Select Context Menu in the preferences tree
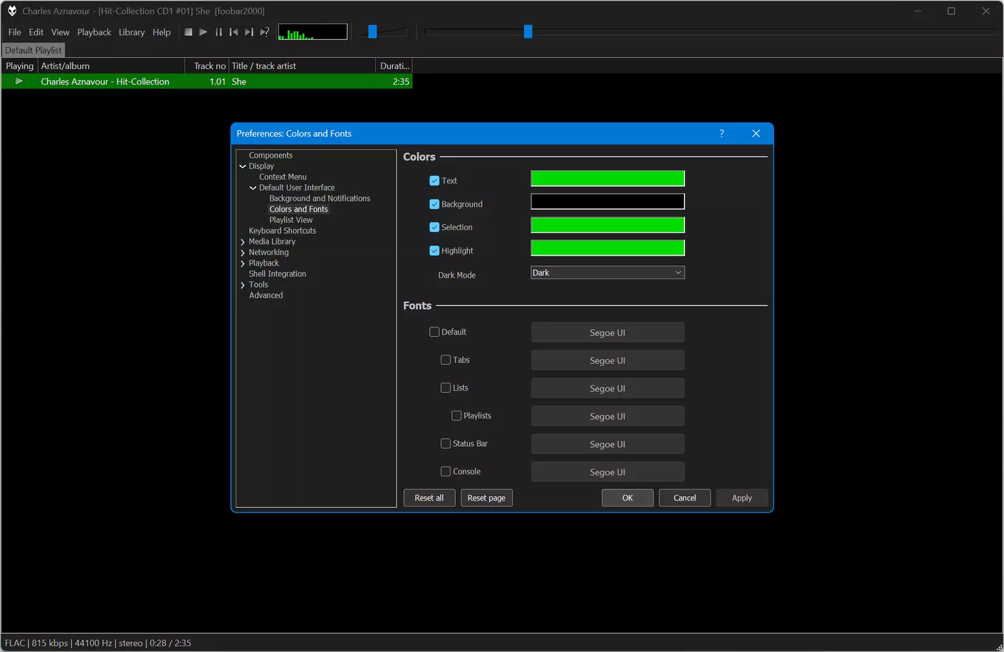1004x652 pixels. (282, 177)
